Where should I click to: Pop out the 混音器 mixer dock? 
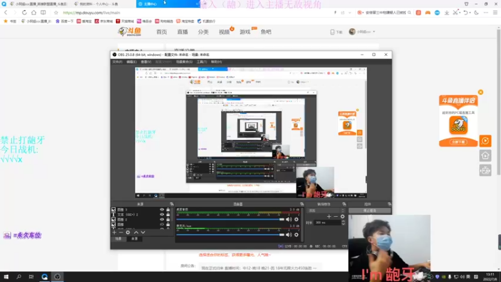click(302, 204)
